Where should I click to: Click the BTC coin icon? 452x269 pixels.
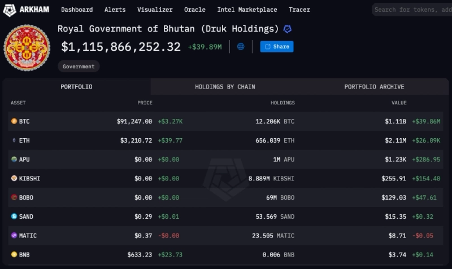(x=14, y=121)
